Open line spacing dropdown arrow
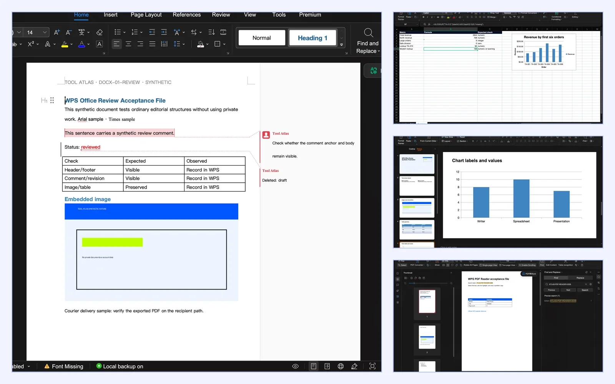Image resolution: width=615 pixels, height=384 pixels. tap(183, 44)
